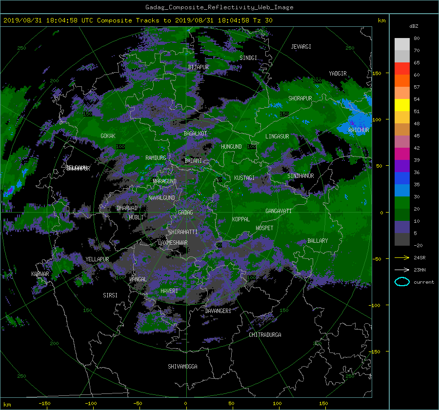Click the '-50' tick on bottom km axis
Viewport: 439px width, 410px height.
pos(138,404)
